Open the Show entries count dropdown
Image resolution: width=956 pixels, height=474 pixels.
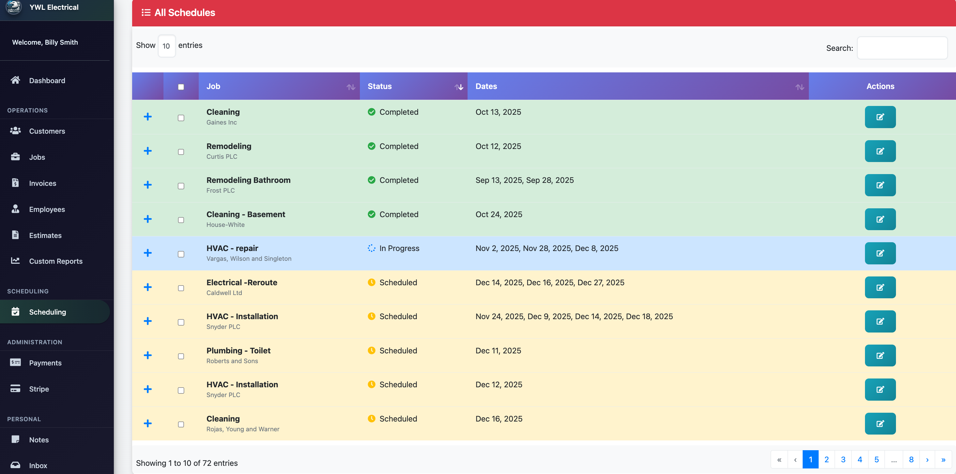pyautogui.click(x=166, y=46)
